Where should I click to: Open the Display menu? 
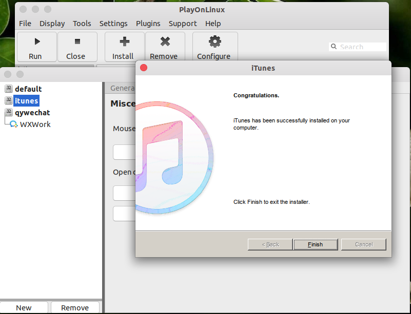52,24
